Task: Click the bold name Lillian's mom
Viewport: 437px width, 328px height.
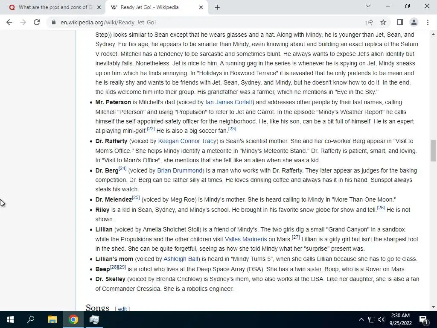Action: coord(114,259)
